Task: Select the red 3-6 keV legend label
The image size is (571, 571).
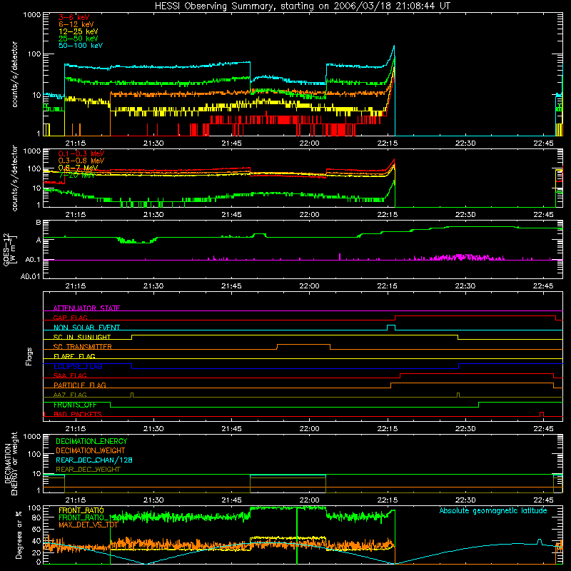Action: click(74, 17)
